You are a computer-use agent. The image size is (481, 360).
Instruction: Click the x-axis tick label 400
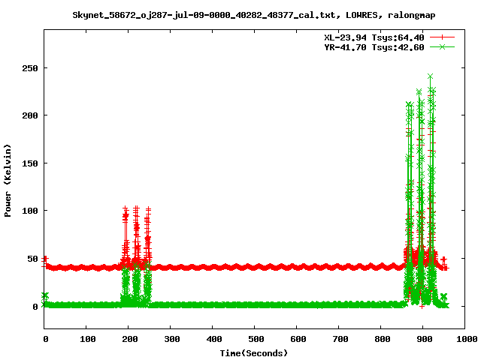(x=213, y=339)
